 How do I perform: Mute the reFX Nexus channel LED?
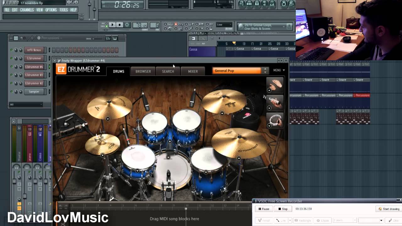pyautogui.click(x=12, y=50)
